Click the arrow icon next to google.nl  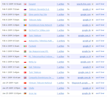pos(93,88)
